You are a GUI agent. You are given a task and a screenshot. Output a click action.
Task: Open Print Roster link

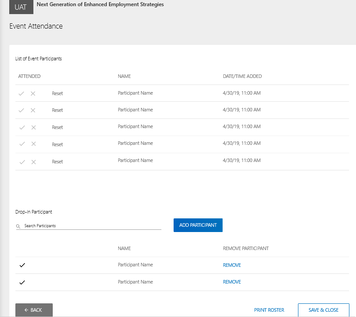269,310
